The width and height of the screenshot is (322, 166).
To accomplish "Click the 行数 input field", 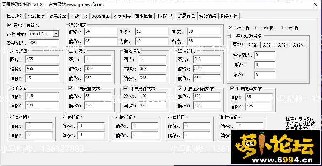I will tap(152, 41).
